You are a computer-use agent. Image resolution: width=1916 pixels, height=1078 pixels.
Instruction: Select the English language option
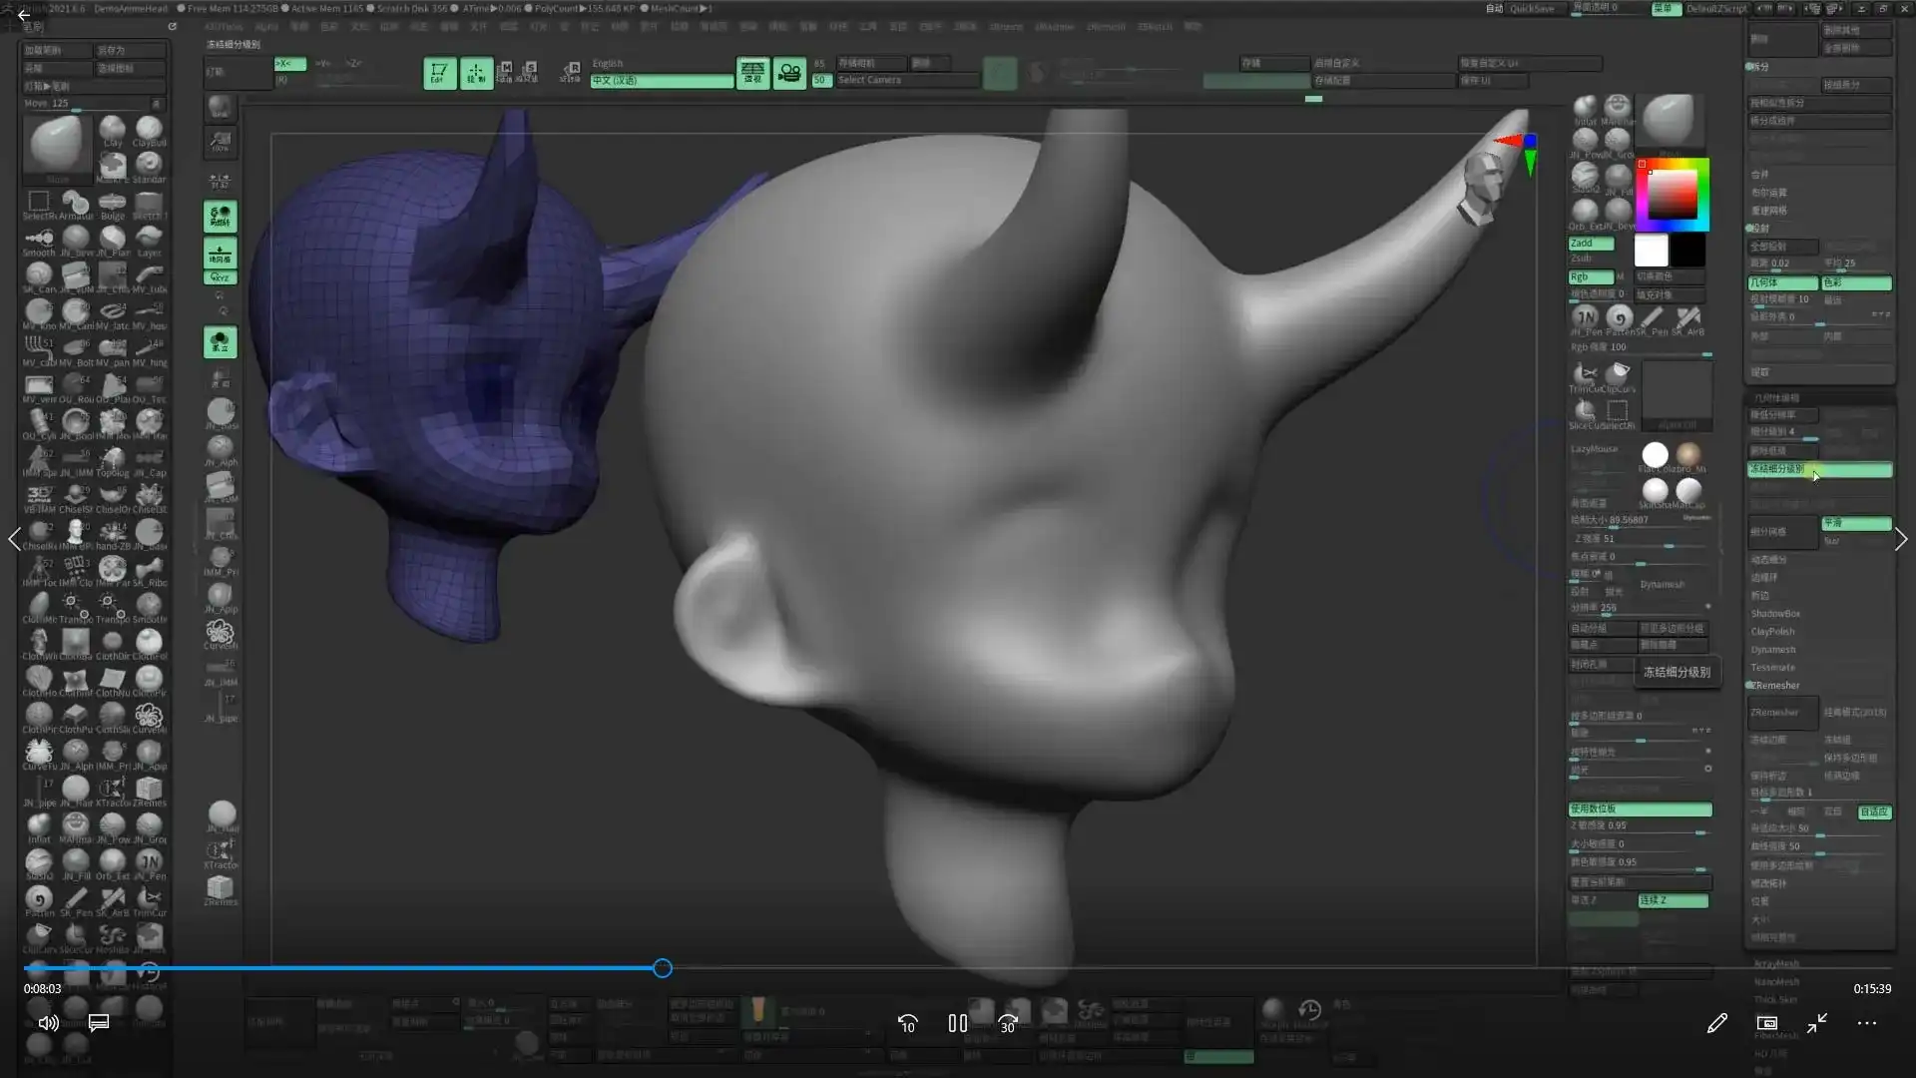coord(608,63)
